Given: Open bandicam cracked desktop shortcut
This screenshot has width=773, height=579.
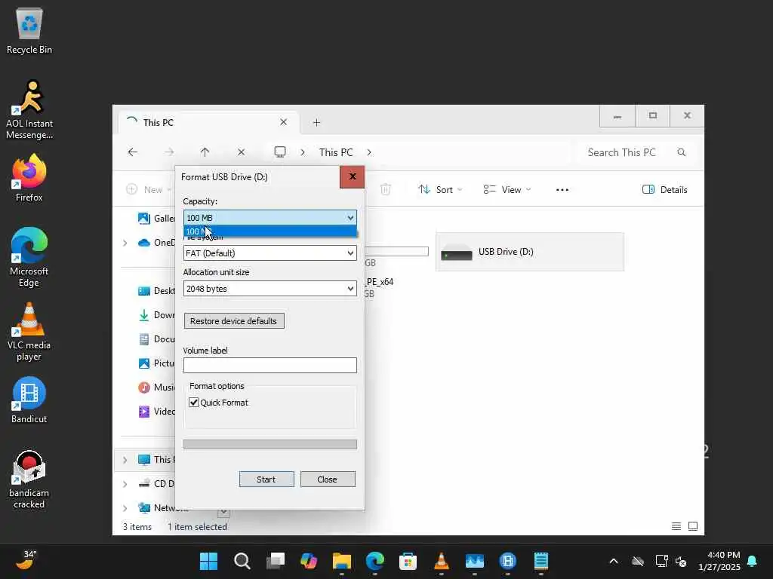Looking at the screenshot, I should (x=29, y=479).
